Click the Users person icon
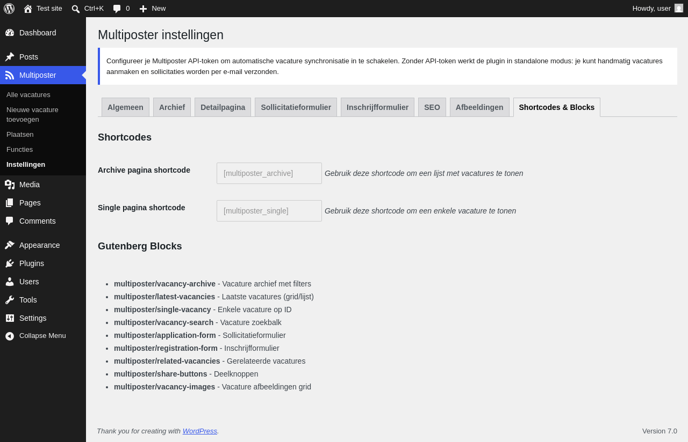 tap(10, 282)
